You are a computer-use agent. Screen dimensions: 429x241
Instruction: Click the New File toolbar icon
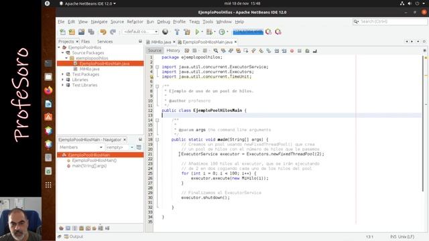click(x=62, y=31)
